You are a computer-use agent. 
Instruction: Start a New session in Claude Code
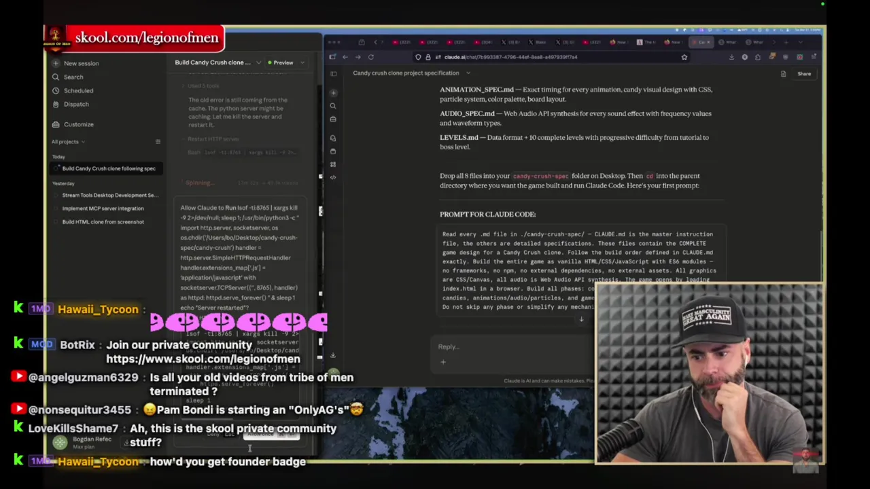[75, 63]
